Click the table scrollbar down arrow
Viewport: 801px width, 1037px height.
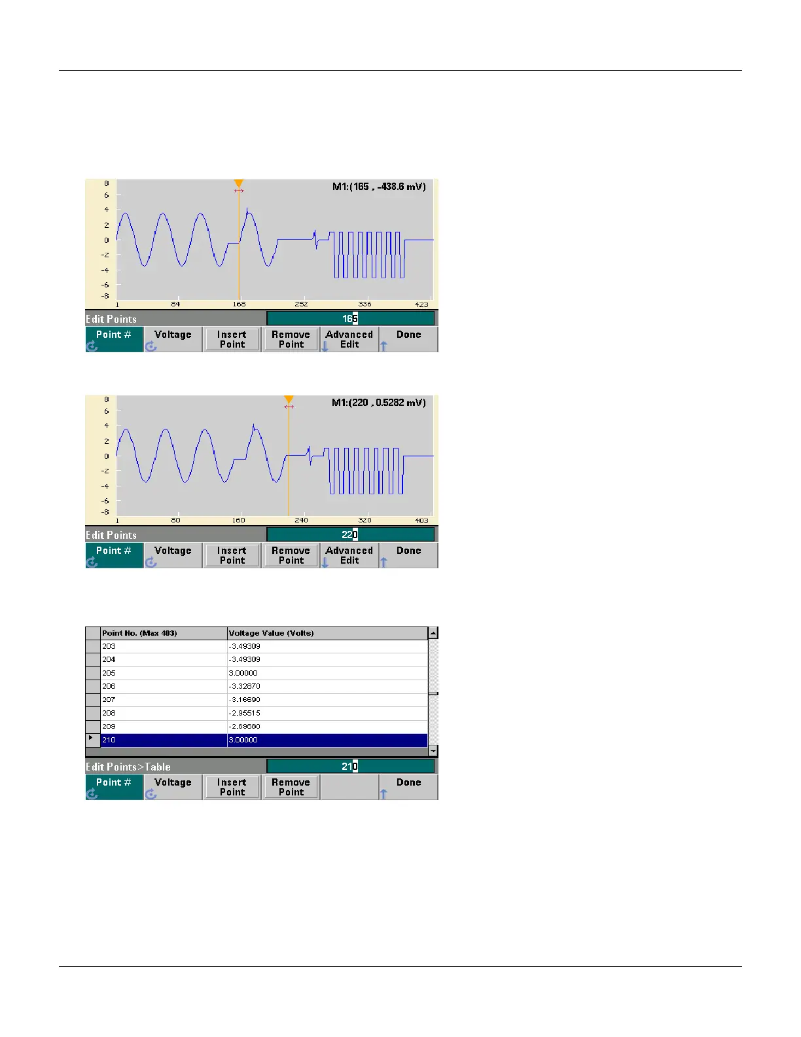tap(433, 752)
